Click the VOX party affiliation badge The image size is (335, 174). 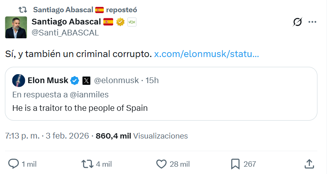[132, 22]
